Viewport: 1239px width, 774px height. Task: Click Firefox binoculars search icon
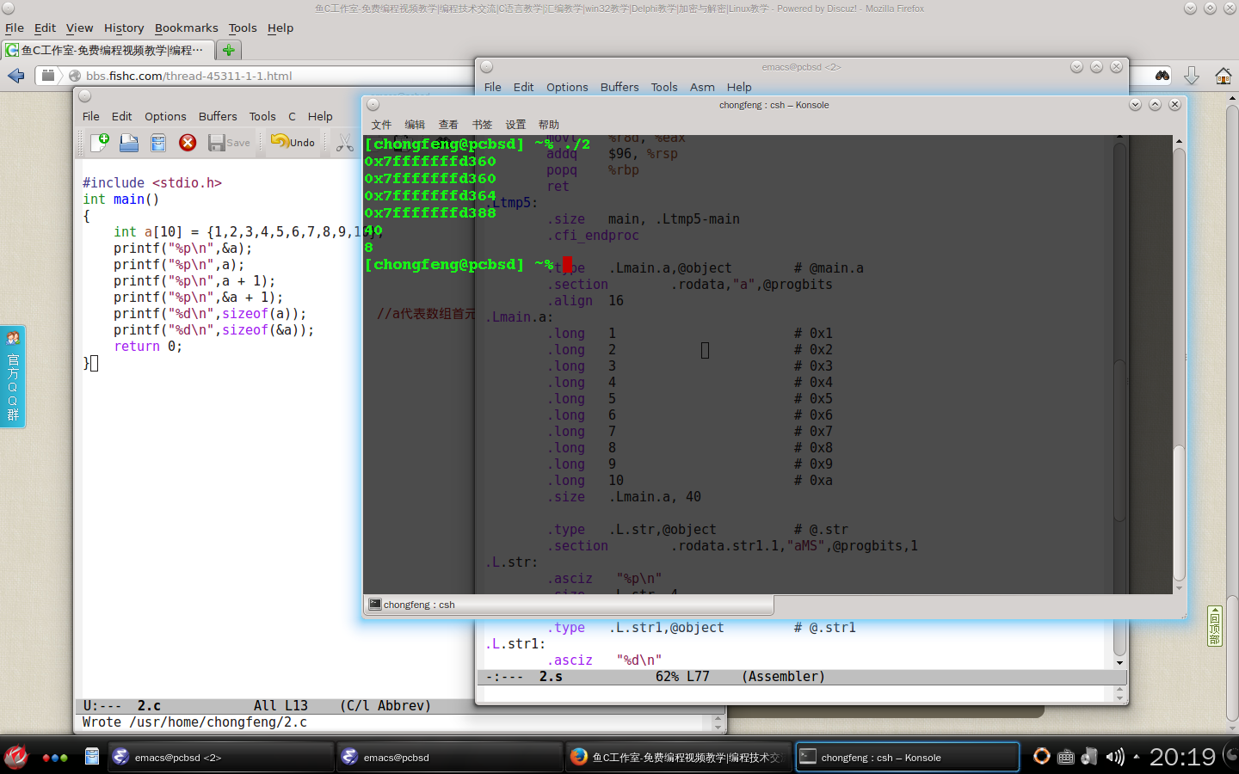[1162, 76]
